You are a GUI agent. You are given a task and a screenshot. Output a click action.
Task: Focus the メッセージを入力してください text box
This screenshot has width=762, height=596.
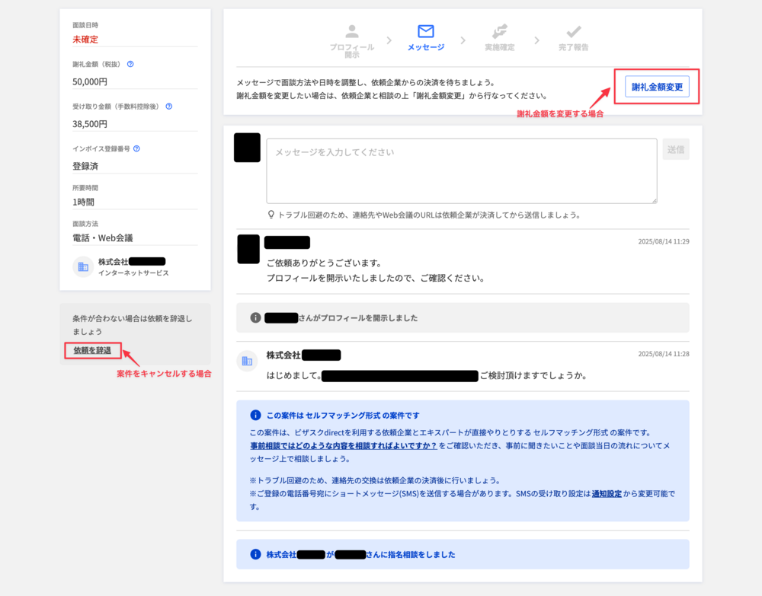click(x=462, y=171)
